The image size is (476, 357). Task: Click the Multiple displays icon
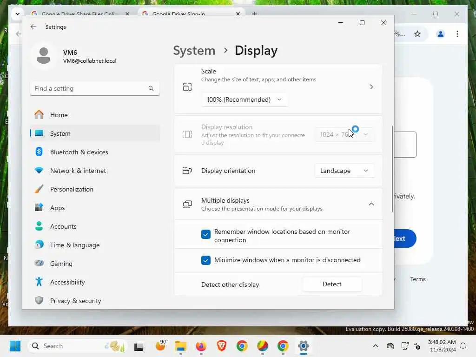[x=187, y=204]
